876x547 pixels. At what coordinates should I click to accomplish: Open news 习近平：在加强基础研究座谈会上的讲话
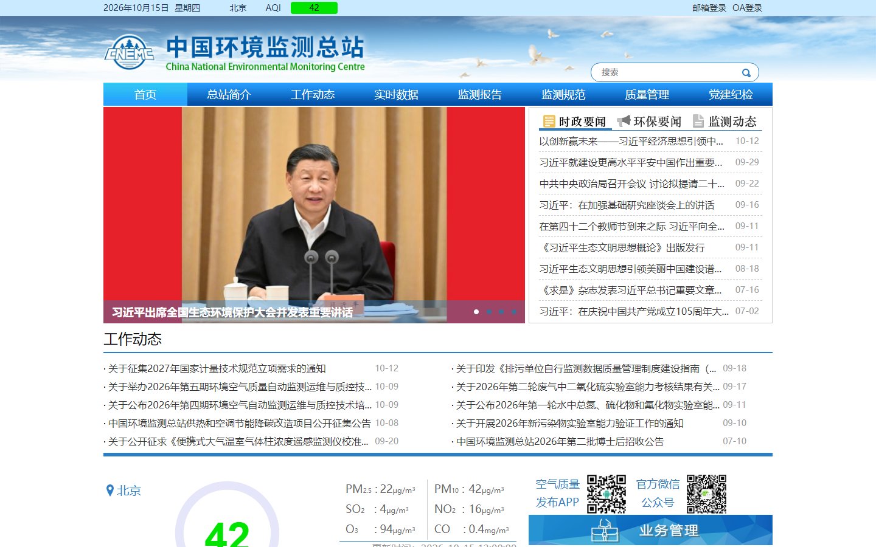pos(627,205)
